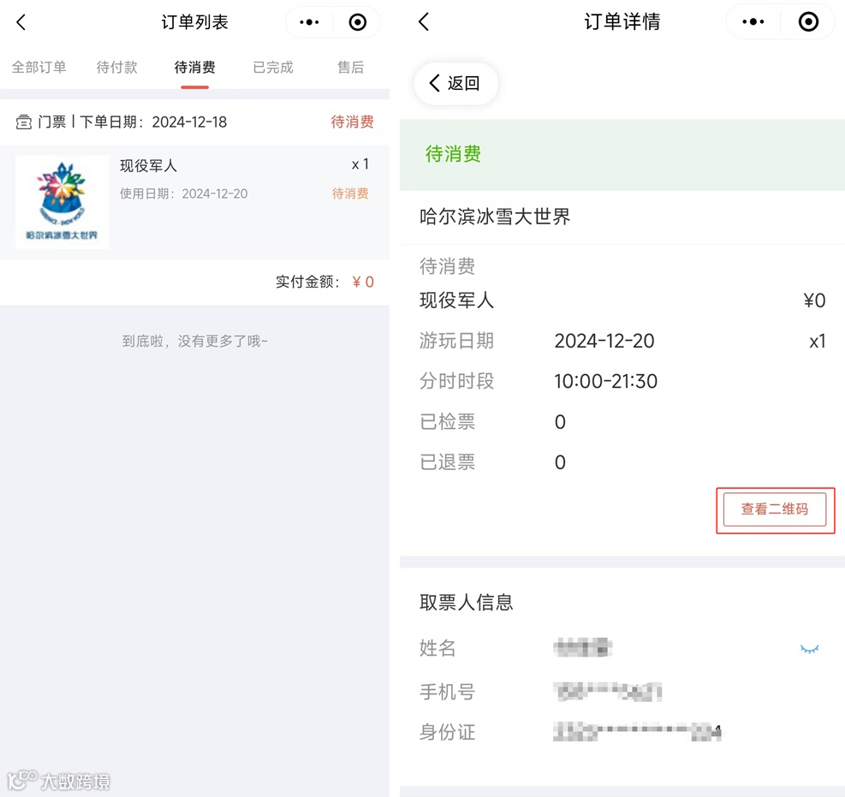Tap the circular close icon on 订单详情 screen
The image size is (845, 797).
808,22
